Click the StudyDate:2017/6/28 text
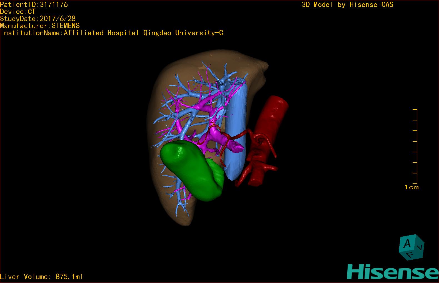The height and width of the screenshot is (283, 439). click(38, 19)
